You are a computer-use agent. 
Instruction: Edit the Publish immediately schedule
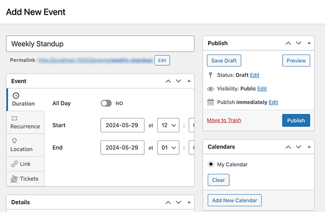tap(273, 102)
